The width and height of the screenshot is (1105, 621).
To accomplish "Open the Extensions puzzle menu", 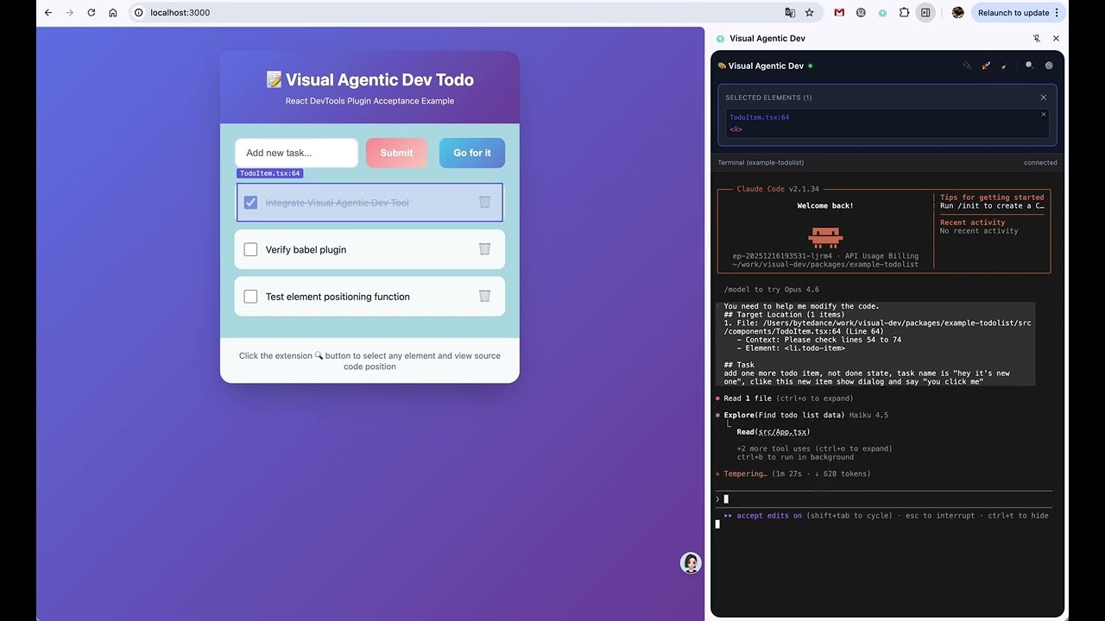I will (904, 13).
